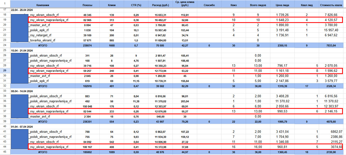Select spend total 70 505
346x155 pixels.
(x=160, y=45)
